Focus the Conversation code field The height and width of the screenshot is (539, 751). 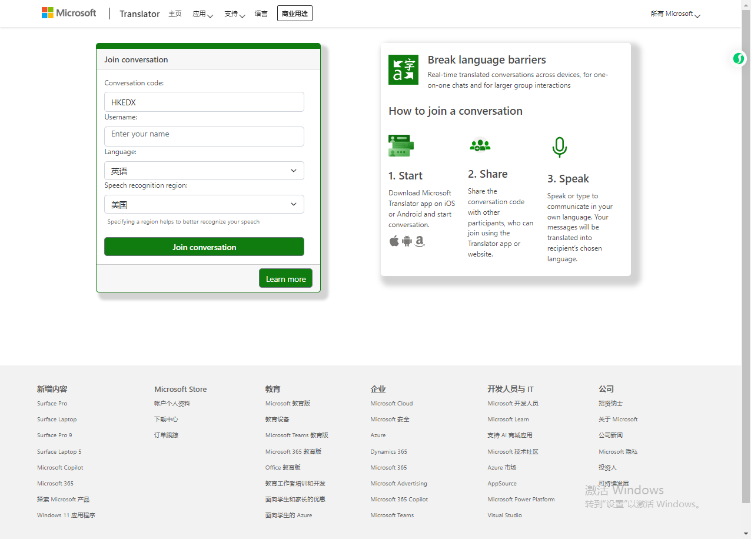click(204, 102)
